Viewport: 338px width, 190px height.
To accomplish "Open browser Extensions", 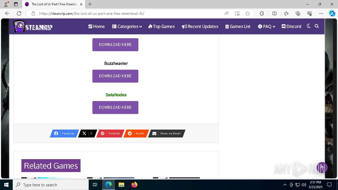I will tap(262, 13).
